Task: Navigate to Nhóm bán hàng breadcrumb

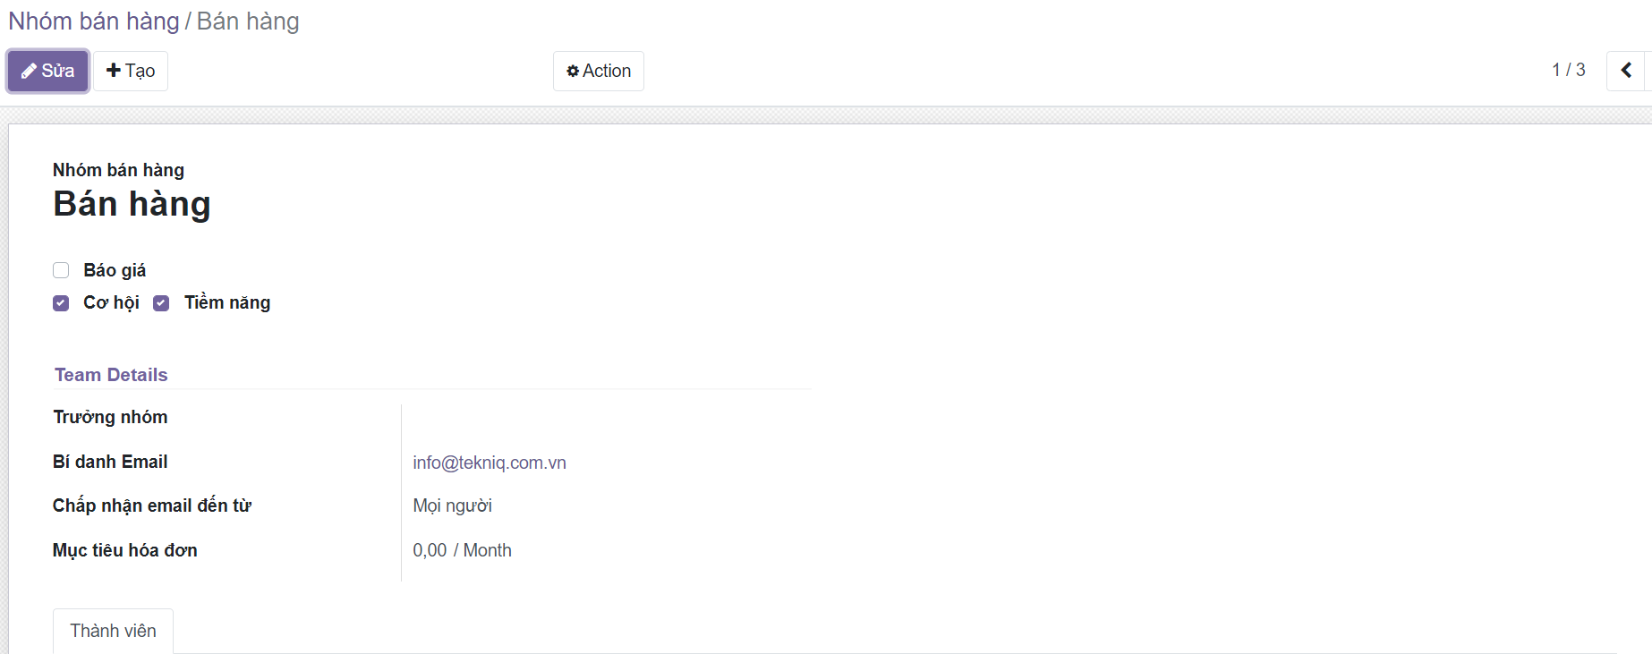Action: click(x=94, y=21)
